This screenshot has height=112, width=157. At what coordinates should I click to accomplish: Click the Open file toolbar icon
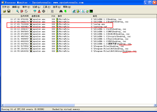point(5,11)
